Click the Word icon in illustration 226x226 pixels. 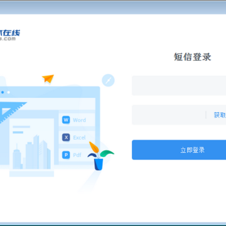[x=66, y=120]
